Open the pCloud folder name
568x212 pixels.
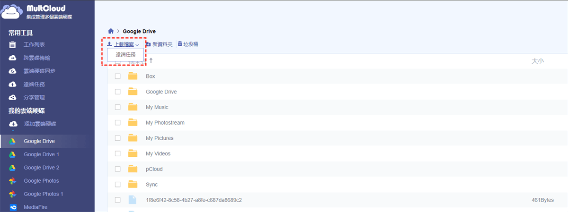point(154,169)
